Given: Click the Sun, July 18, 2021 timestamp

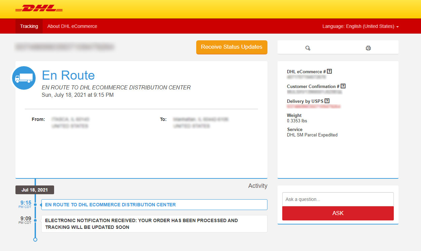Looking at the screenshot, I should pyautogui.click(x=78, y=95).
